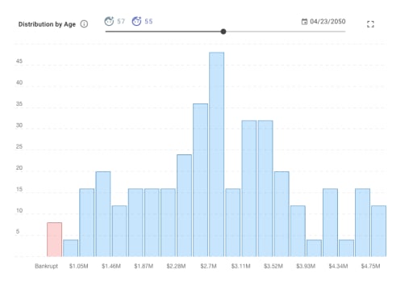Select the blue bar reaching about 24
The image size is (413, 295).
click(184, 205)
